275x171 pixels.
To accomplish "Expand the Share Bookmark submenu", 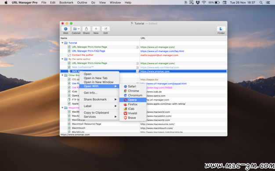I will (99, 99).
